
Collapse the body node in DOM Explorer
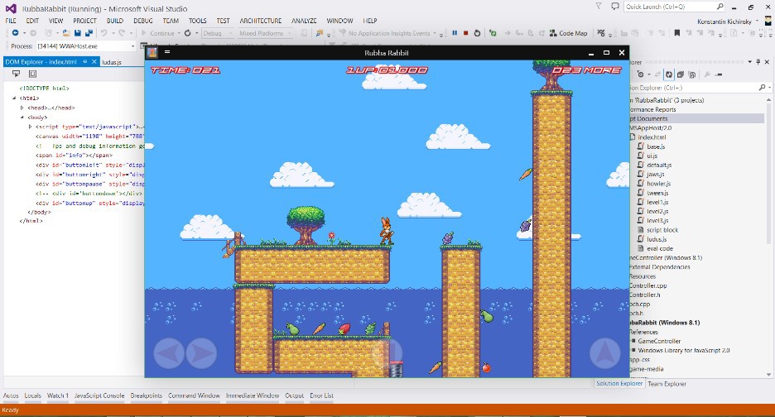pos(22,117)
